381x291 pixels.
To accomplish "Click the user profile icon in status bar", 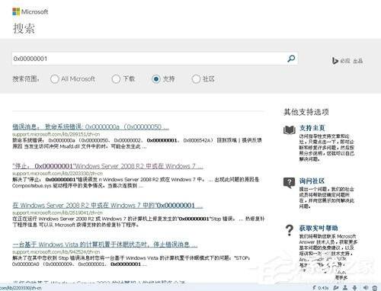I will tap(345, 288).
